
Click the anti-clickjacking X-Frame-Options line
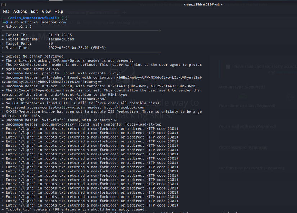point(68,60)
